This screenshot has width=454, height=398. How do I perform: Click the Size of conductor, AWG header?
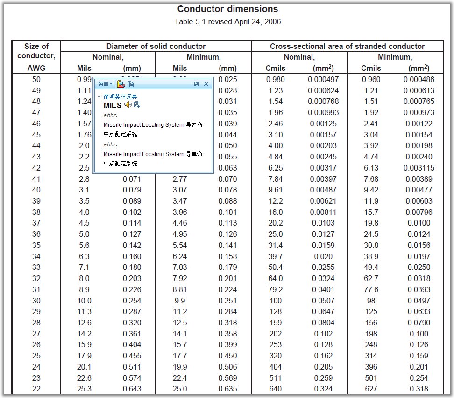[x=36, y=57]
